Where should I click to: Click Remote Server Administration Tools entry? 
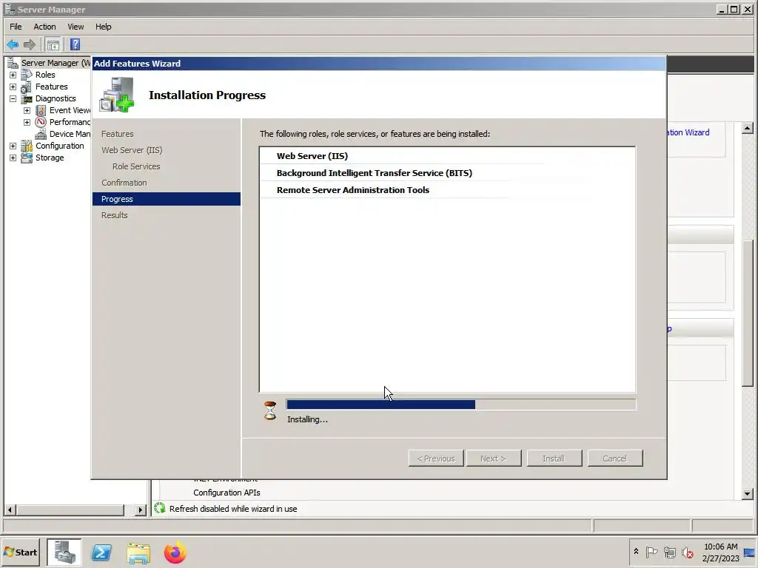[x=353, y=190]
